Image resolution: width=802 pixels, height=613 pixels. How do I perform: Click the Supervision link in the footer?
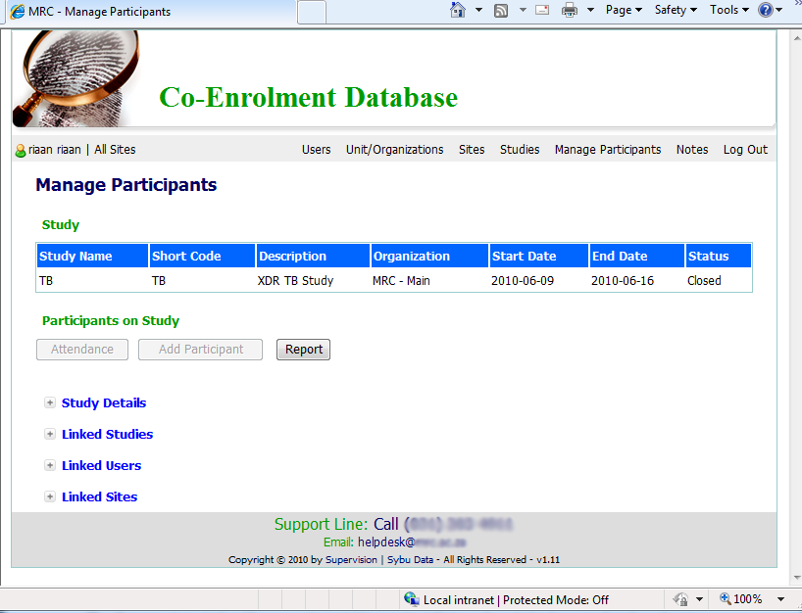point(351,560)
